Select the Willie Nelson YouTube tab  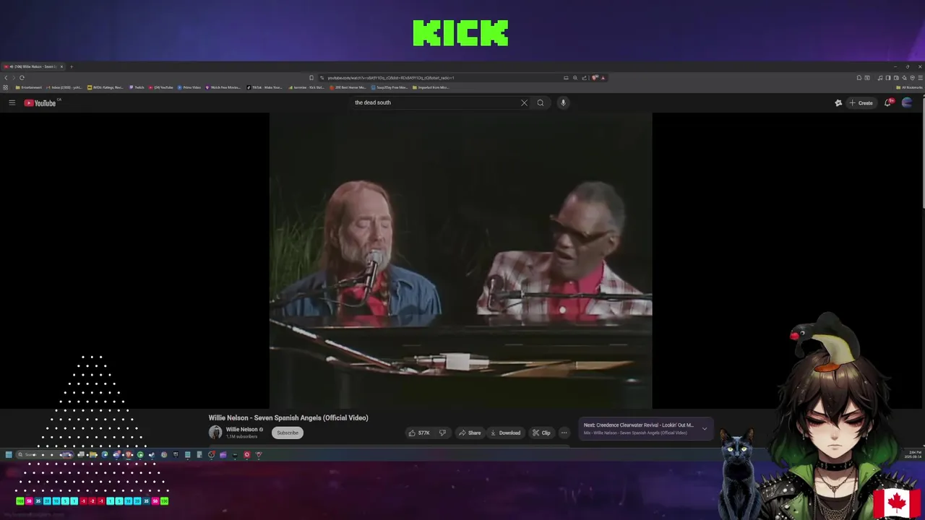[x=33, y=66]
